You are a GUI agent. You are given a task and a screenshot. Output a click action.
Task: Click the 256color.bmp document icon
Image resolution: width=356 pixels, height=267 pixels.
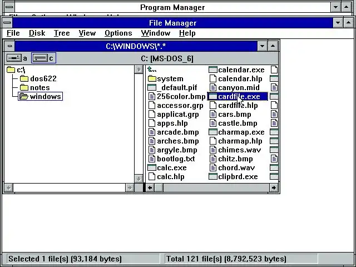152,96
